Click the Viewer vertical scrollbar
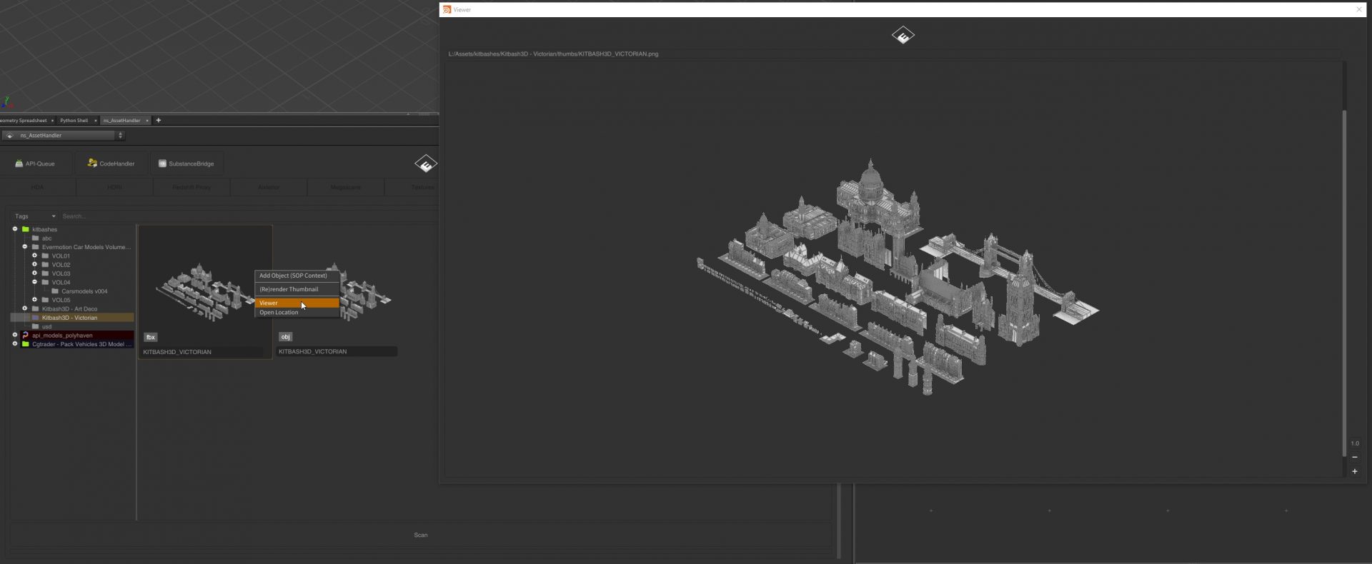 pyautogui.click(x=1343, y=278)
